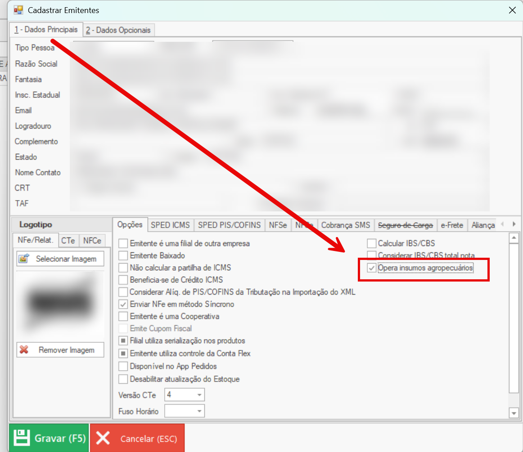Viewport: 523px width, 452px height.
Task: Click the options panel scrollbar thumb
Action: (x=514, y=318)
